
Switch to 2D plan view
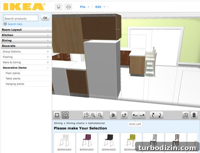[57, 115]
